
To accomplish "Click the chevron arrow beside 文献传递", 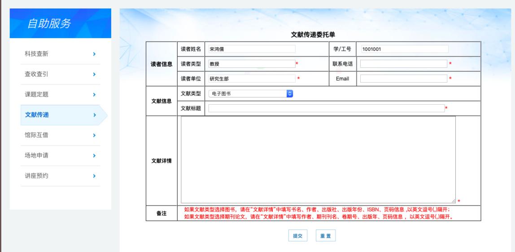I will click(94, 115).
